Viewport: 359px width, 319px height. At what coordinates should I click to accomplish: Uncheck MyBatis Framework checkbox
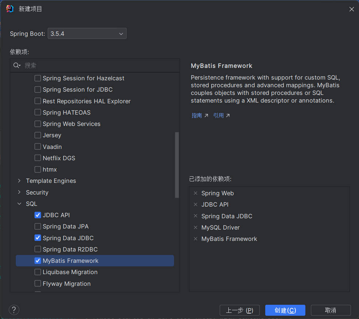pyautogui.click(x=38, y=261)
